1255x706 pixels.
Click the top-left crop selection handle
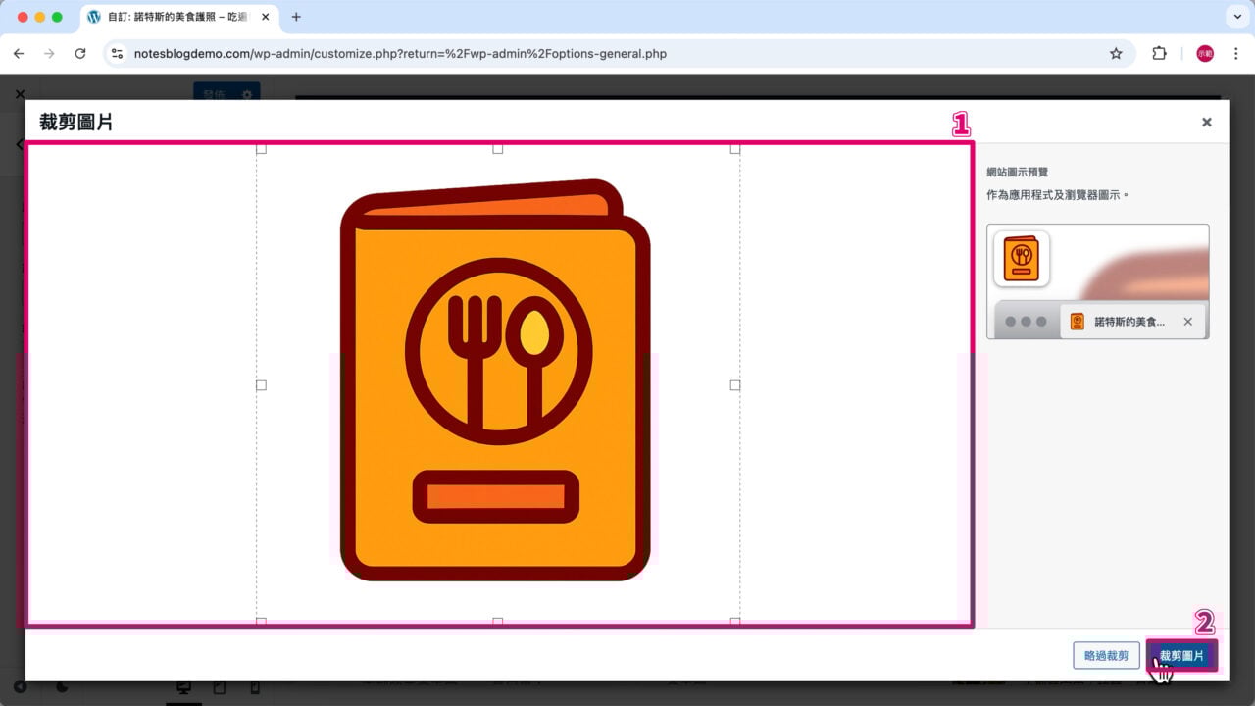pos(261,149)
